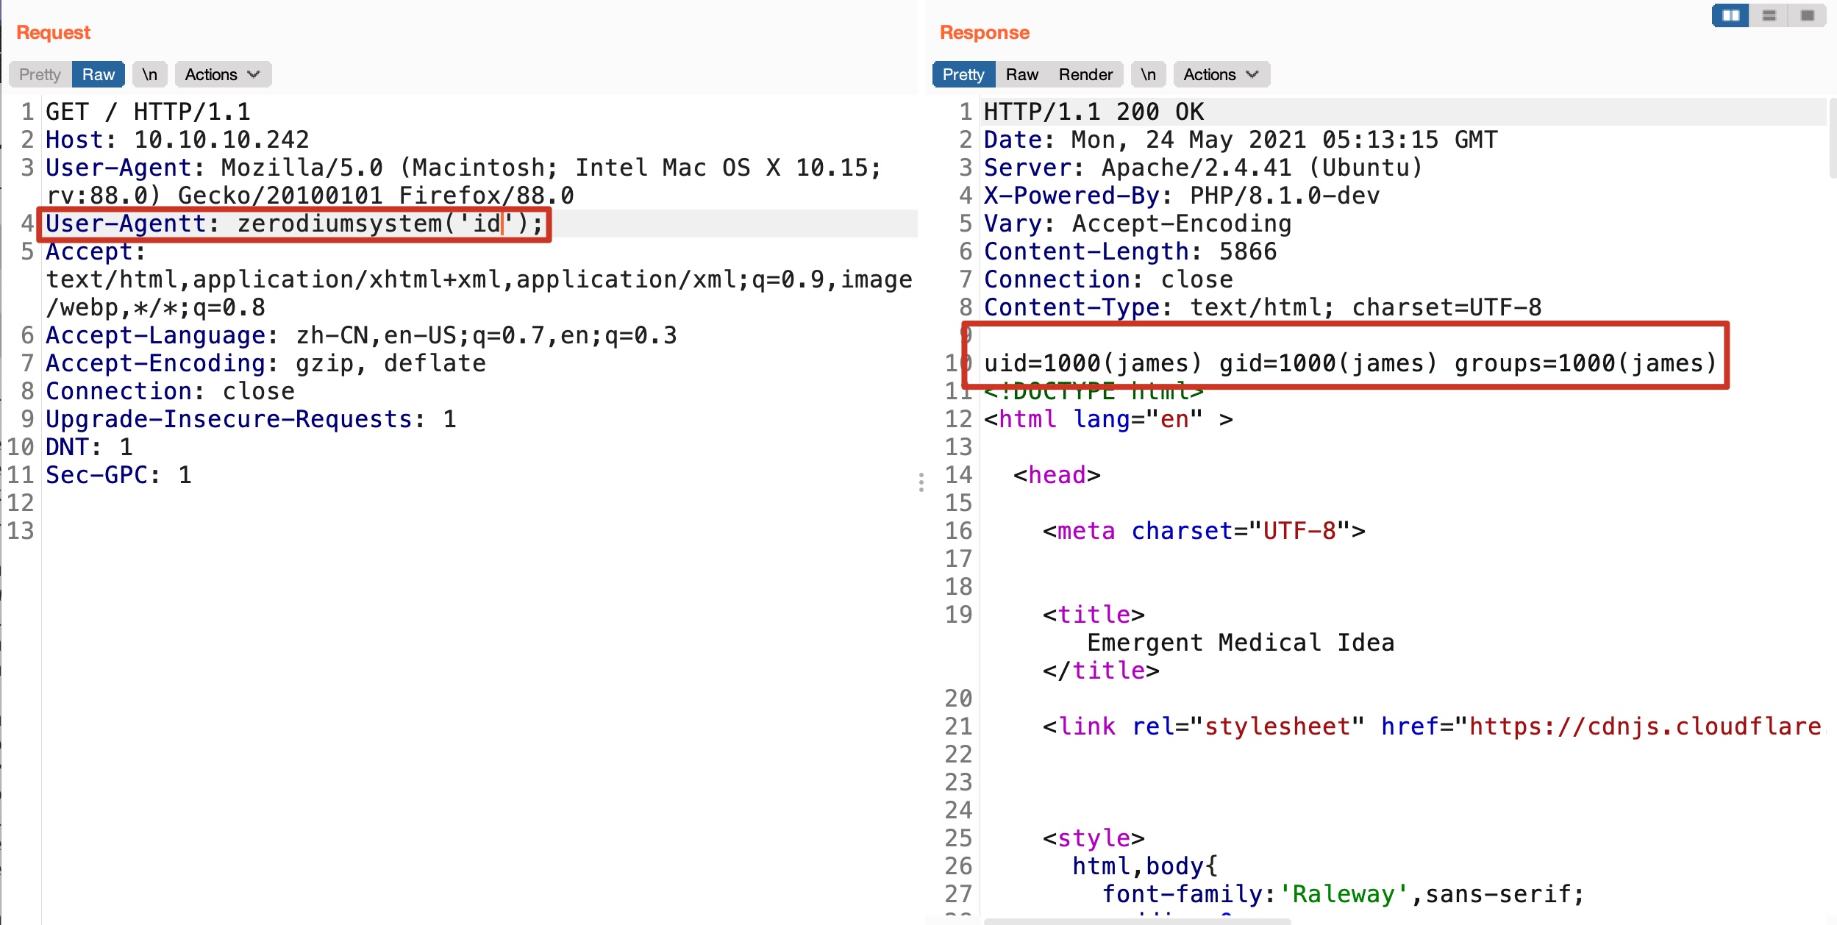
Task: Select the top-bottom stacked layout icon
Action: [x=1769, y=15]
